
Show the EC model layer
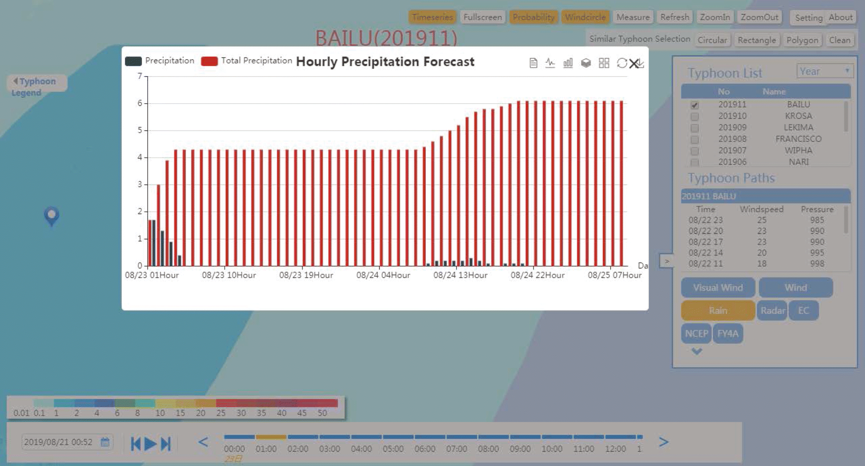pos(803,310)
